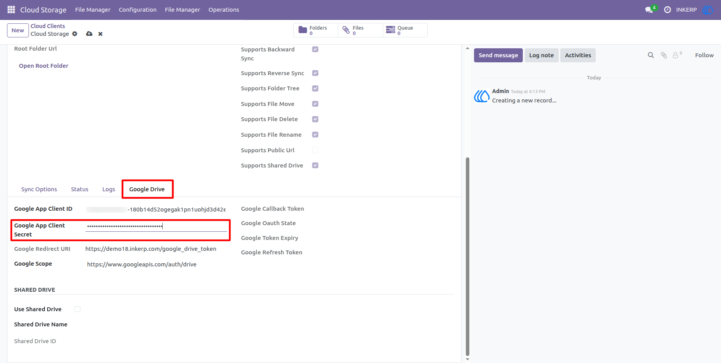
Task: Click the New button
Action: (x=18, y=30)
